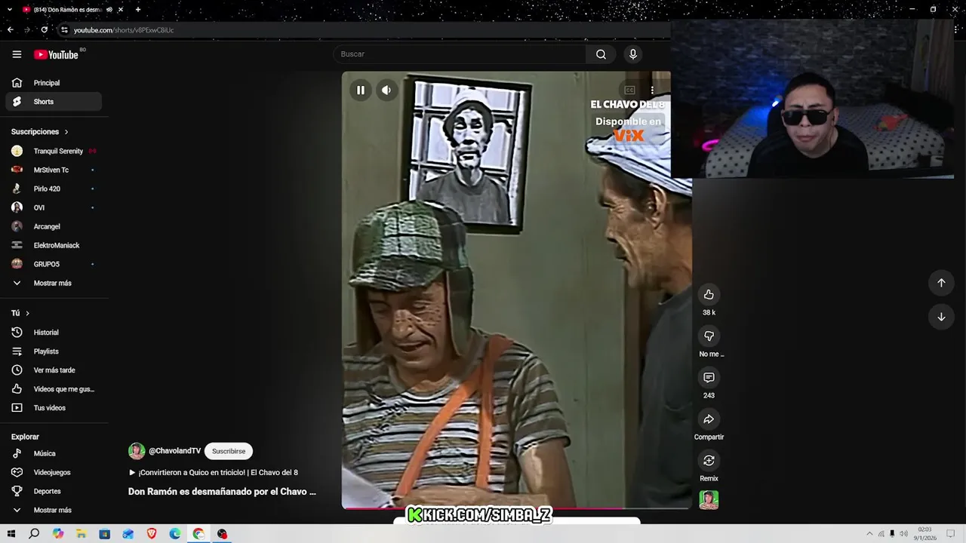Click the search magnifier button
The height and width of the screenshot is (543, 966).
(601, 54)
